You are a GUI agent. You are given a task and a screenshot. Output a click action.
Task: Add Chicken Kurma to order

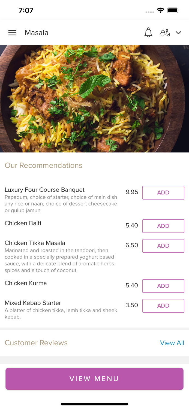coord(163,286)
